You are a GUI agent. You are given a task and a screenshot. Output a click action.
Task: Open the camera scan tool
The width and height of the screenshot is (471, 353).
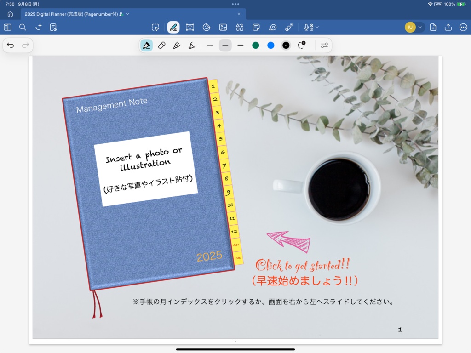pyautogui.click(x=273, y=27)
